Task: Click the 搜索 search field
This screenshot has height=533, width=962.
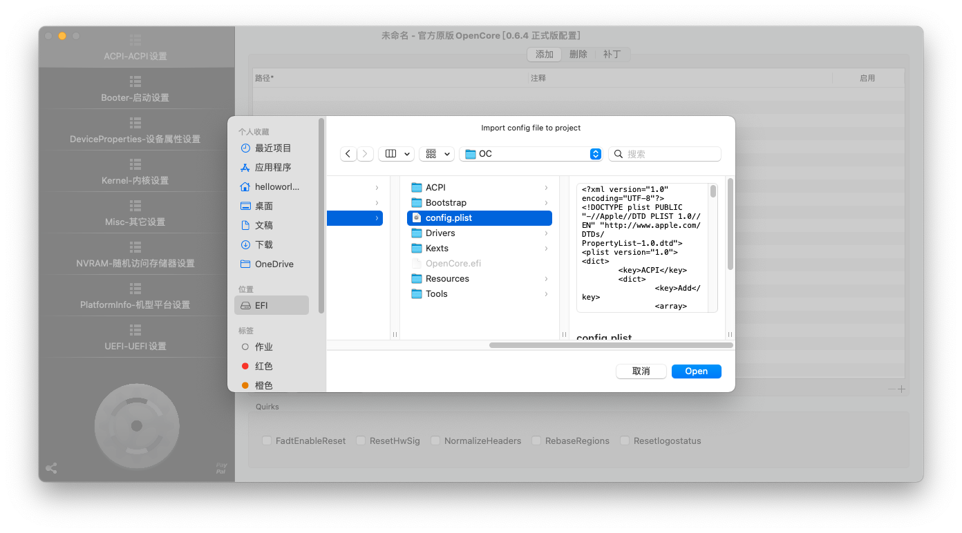Action: (665, 154)
